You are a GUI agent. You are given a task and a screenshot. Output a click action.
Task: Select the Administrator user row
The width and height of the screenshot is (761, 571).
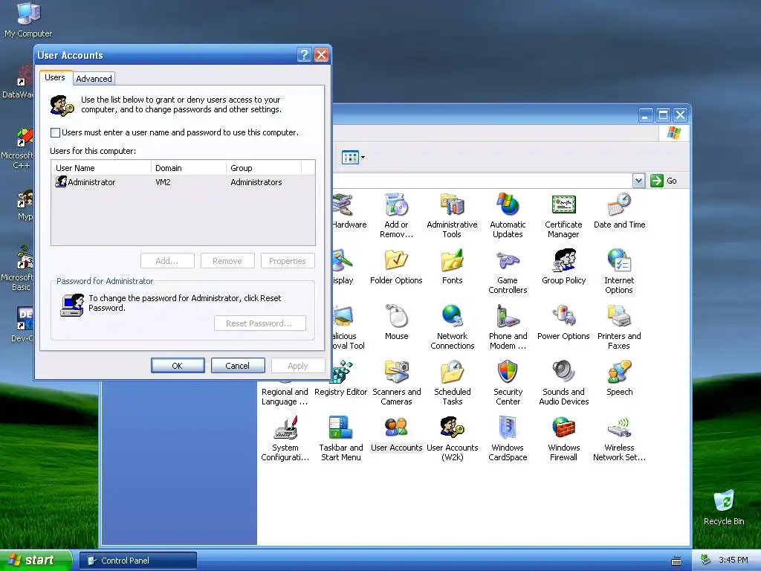183,182
